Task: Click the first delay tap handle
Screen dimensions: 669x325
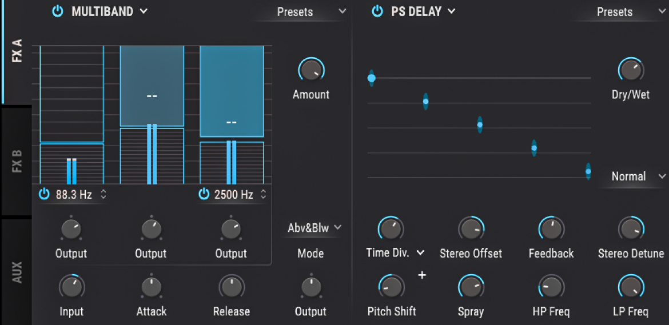Action: pyautogui.click(x=371, y=78)
